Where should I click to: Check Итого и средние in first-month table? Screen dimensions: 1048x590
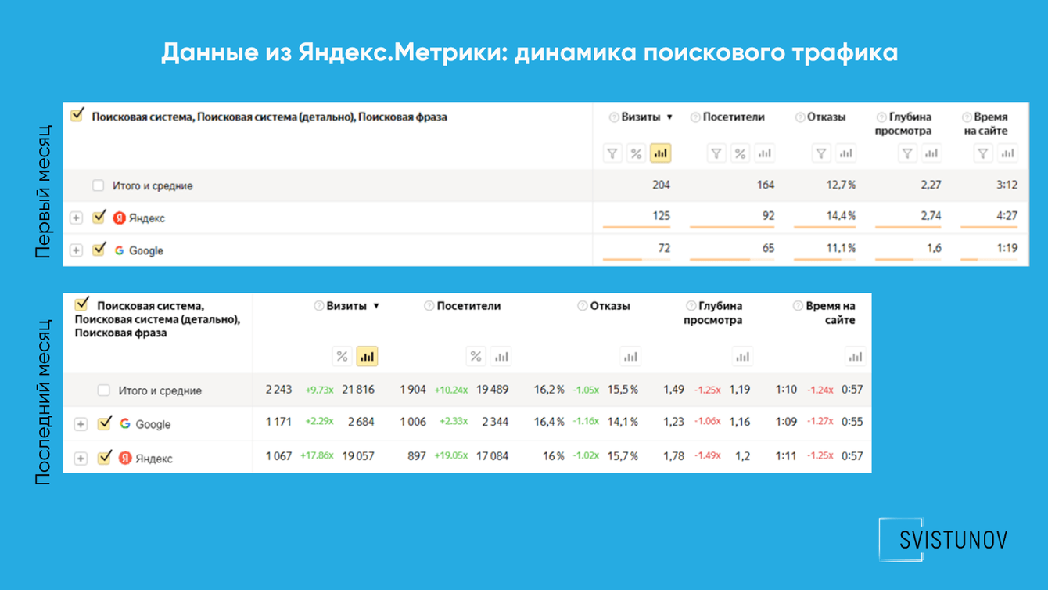click(98, 185)
